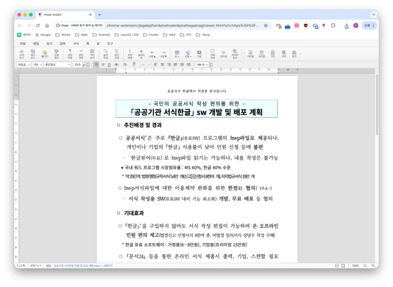
Task: Bookmark this page with star icon
Action: click(x=266, y=25)
